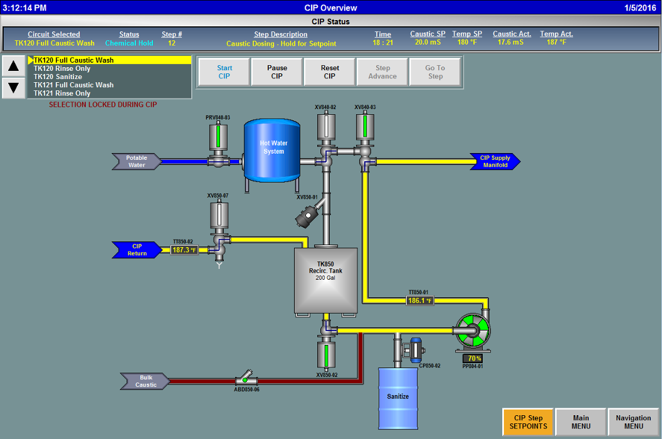The image size is (662, 439).
Task: Click the PP804-01 recirculation pump icon
Action: click(x=473, y=331)
